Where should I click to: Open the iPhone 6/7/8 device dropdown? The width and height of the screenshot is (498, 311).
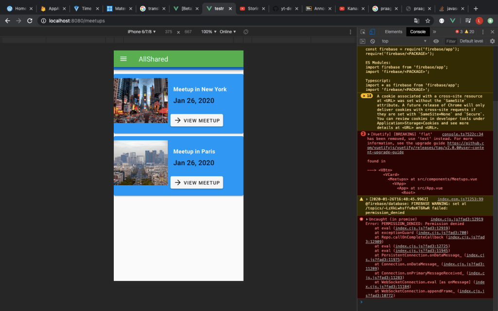click(142, 32)
